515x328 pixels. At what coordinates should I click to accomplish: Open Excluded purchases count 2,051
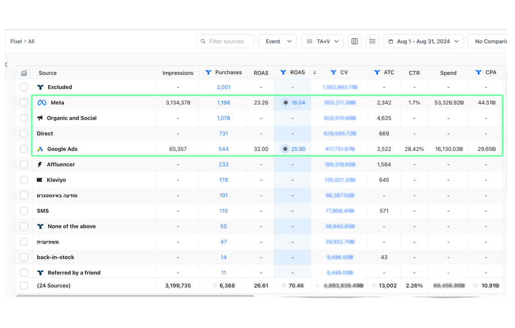tap(223, 87)
